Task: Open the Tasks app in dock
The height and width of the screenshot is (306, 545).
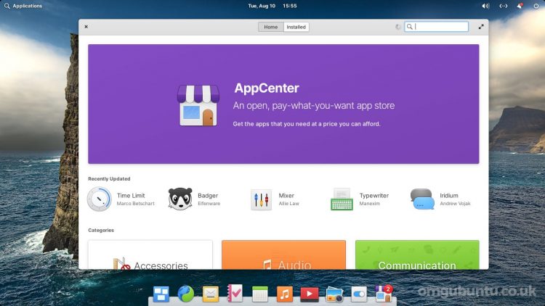Action: (x=235, y=294)
